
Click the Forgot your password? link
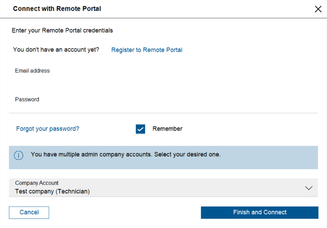(x=48, y=129)
